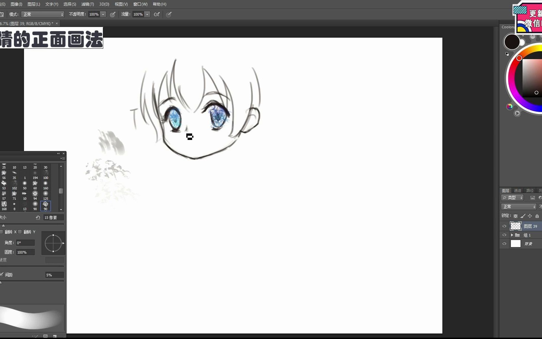This screenshot has height=339, width=542.
Task: Open layer blend mode 正常 dropdown
Action: pos(519,207)
